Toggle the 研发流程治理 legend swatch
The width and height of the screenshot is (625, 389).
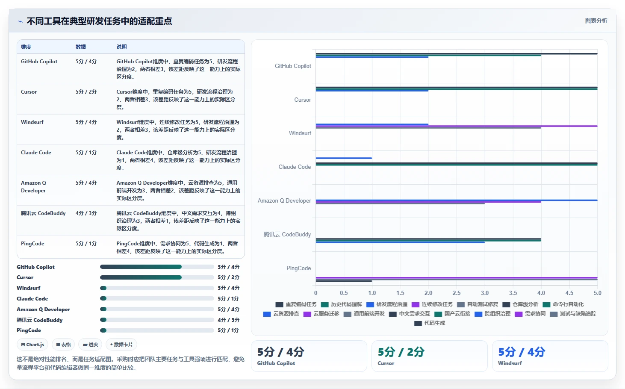tap(370, 304)
